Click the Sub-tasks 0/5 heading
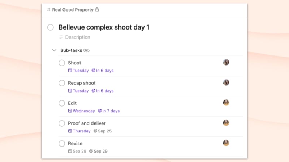This screenshot has width=289, height=162. [75, 50]
